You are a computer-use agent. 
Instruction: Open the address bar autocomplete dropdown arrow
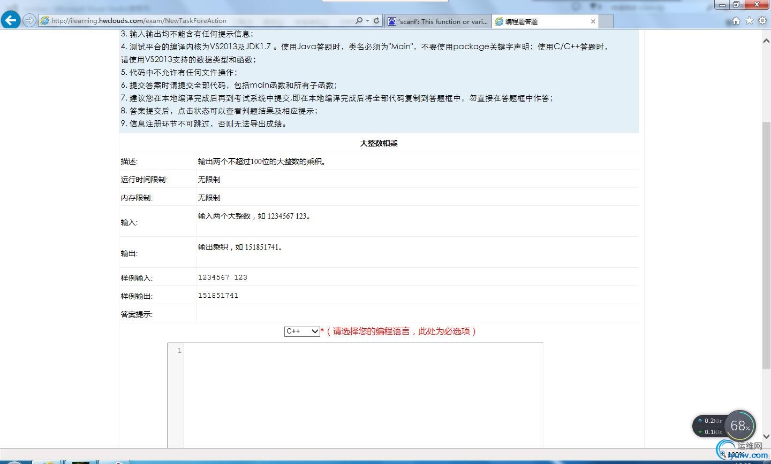point(367,21)
